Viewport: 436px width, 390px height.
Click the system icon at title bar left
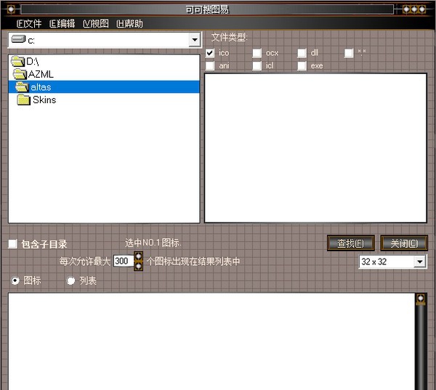click(11, 9)
